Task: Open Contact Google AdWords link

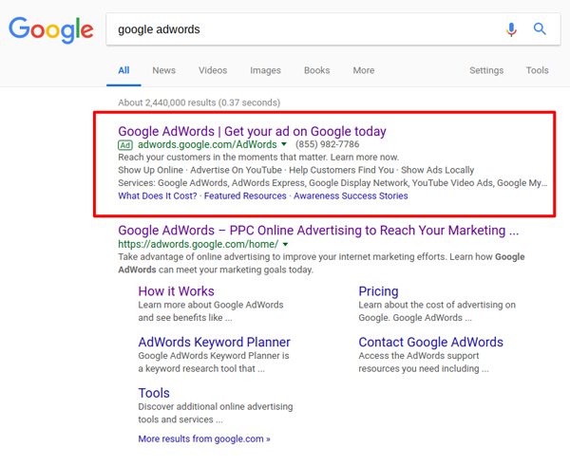Action: (430, 343)
